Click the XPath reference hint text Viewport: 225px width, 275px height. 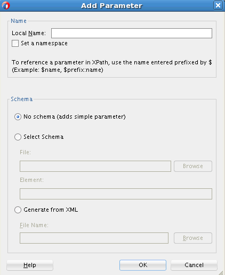pos(112,66)
